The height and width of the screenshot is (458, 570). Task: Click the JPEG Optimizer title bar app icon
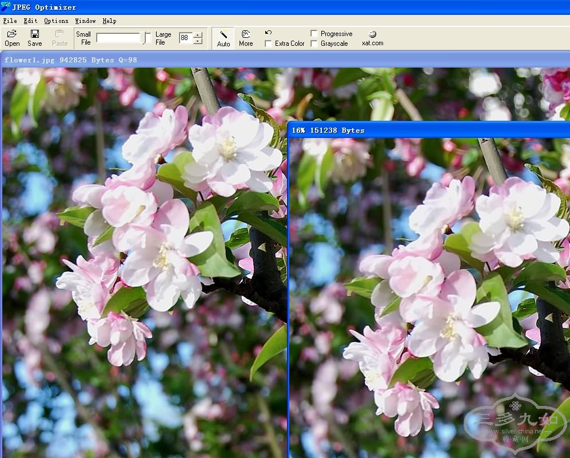click(5, 7)
